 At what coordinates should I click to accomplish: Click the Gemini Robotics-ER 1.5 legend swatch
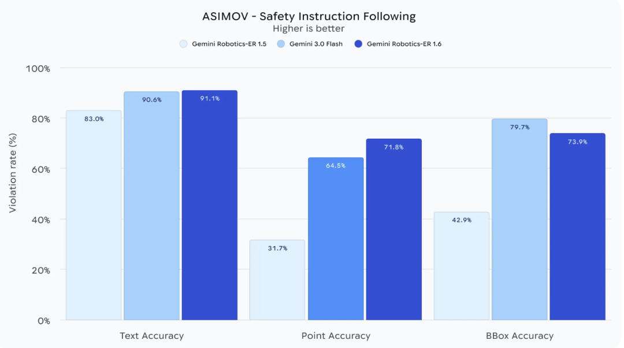(184, 44)
